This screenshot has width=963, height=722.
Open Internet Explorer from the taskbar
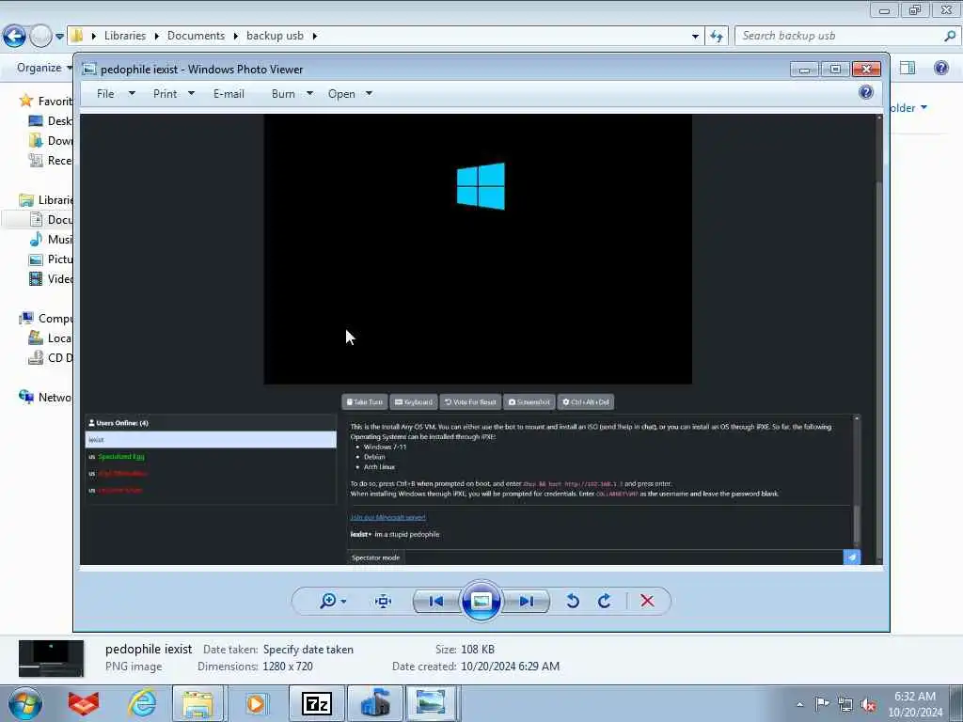tap(142, 703)
